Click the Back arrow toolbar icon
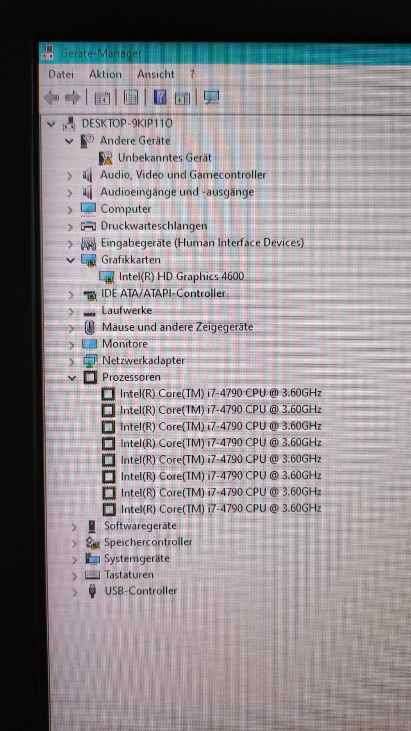Viewport: 411px width, 731px height. (51, 97)
